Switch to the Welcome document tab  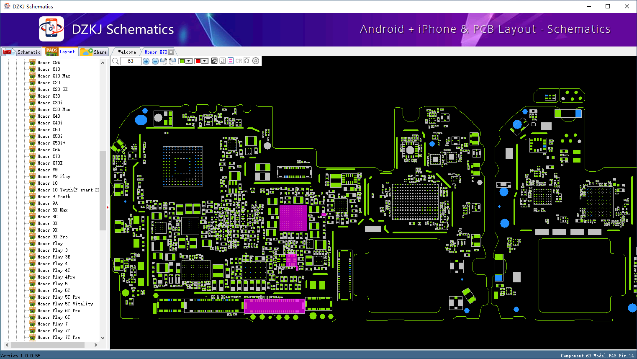coord(127,52)
